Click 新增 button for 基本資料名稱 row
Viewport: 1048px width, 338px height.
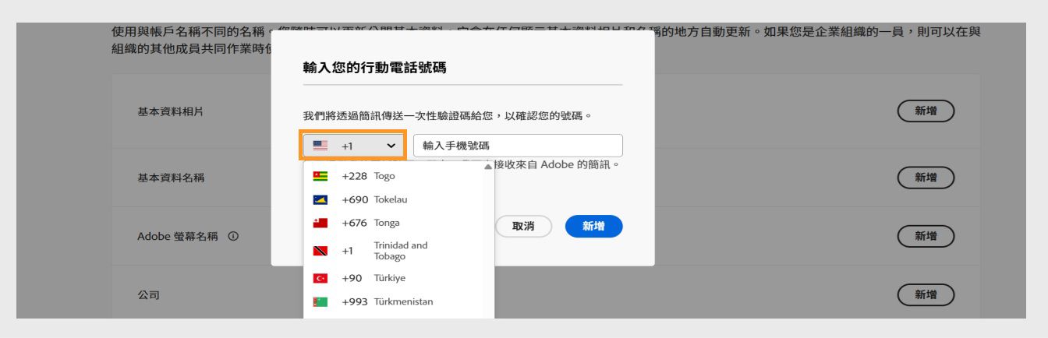tap(926, 178)
